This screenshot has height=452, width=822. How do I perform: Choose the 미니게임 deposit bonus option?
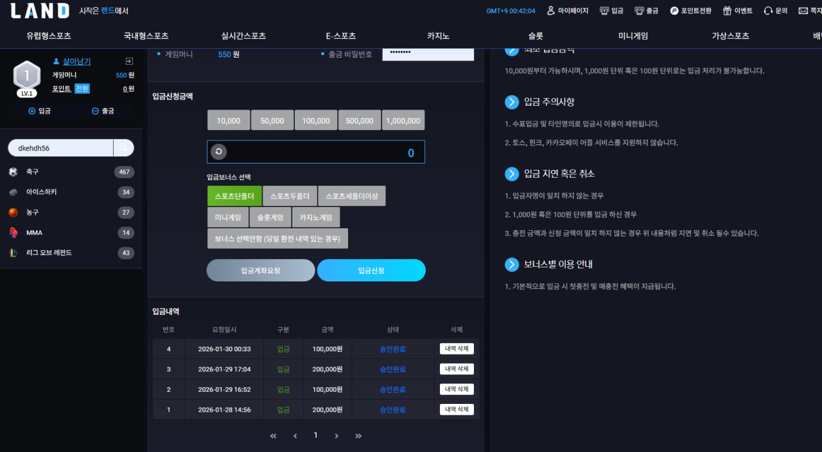point(228,217)
